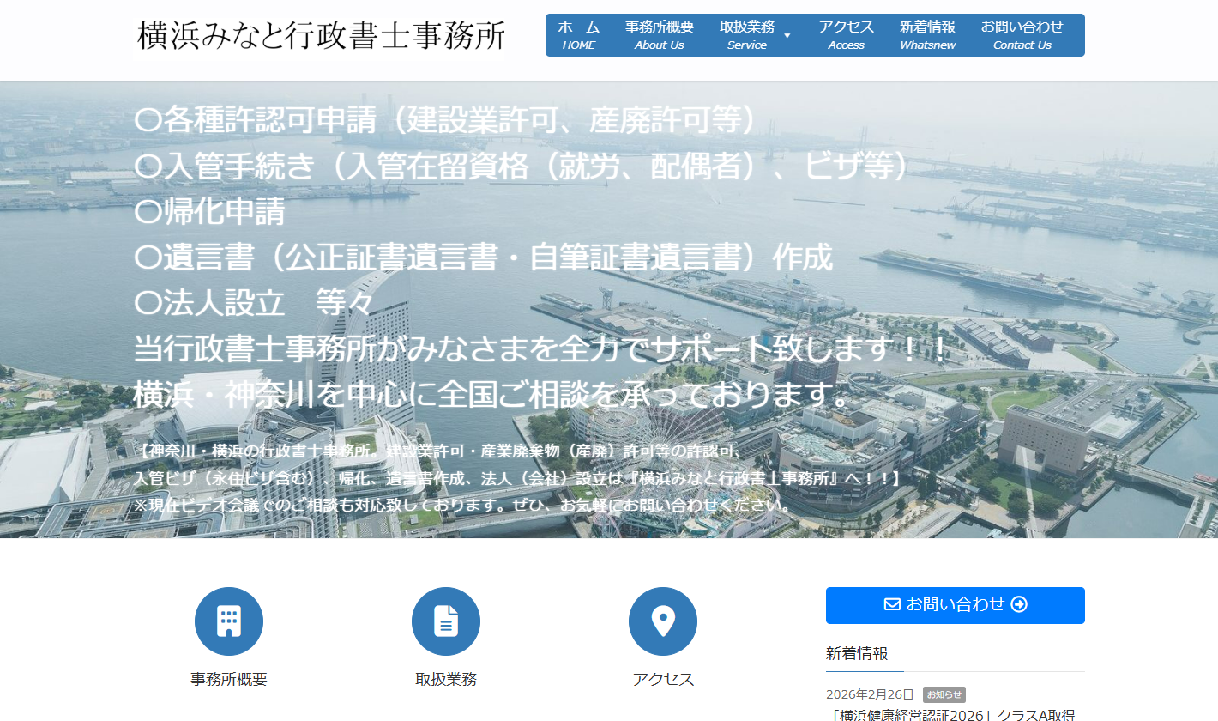Click the blue circle containing the location pin

point(663,621)
